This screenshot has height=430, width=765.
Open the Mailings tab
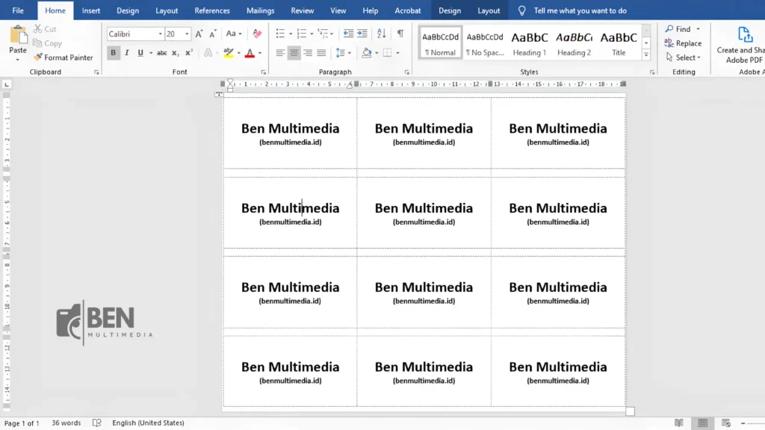[x=260, y=10]
